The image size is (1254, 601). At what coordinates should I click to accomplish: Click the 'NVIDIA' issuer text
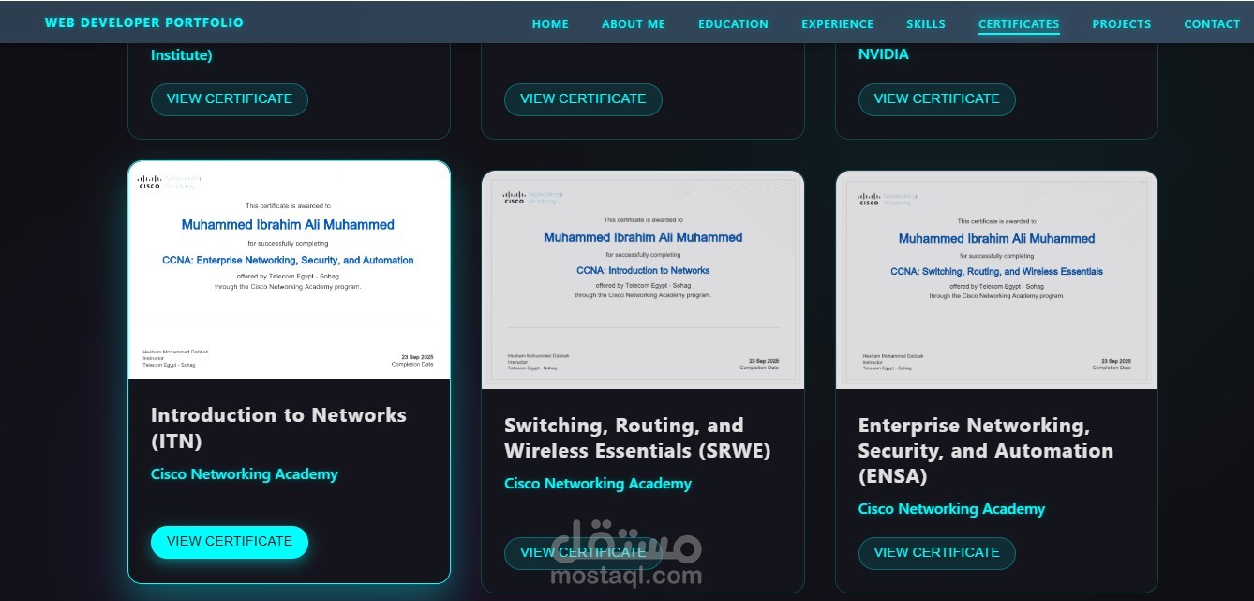click(884, 54)
